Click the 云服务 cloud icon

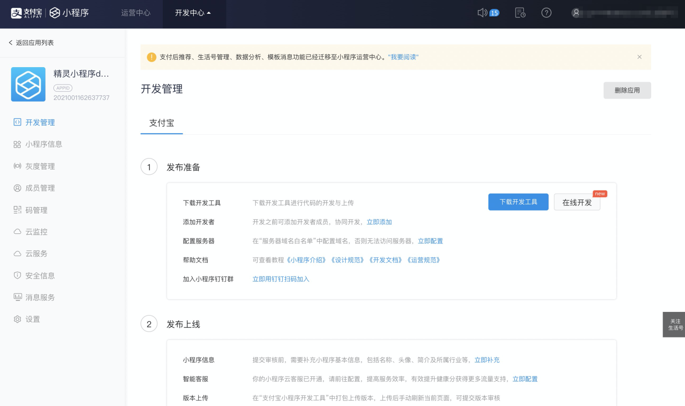pos(17,253)
